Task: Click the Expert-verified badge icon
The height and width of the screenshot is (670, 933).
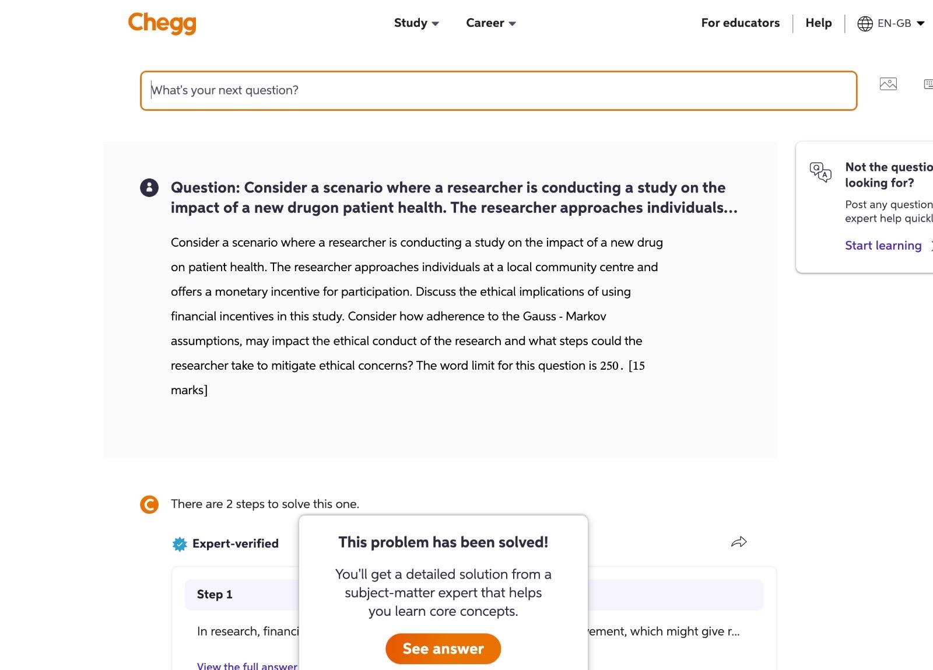Action: [180, 543]
